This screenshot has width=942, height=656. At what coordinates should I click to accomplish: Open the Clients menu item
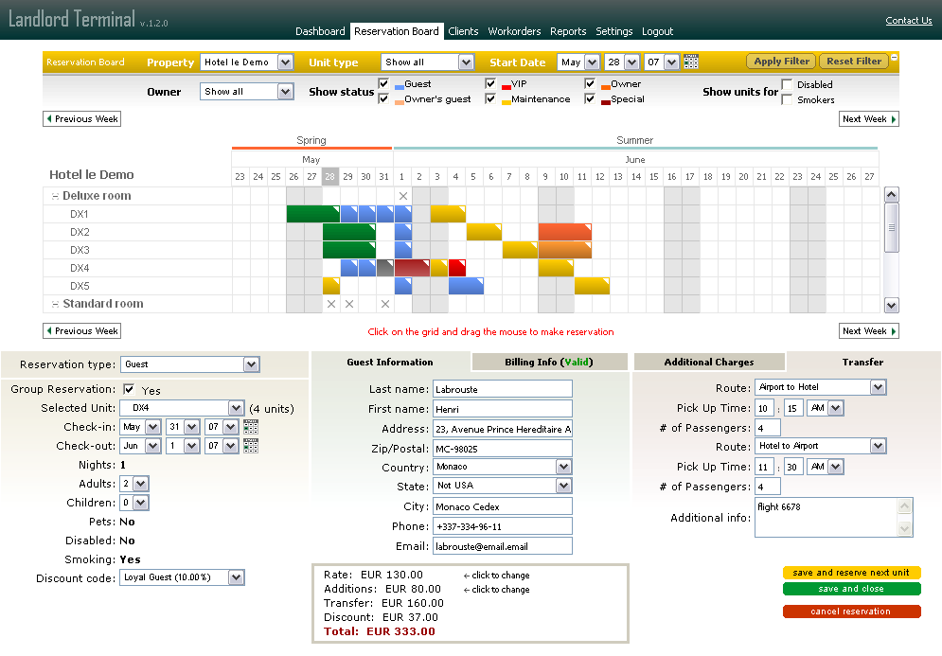coord(463,31)
